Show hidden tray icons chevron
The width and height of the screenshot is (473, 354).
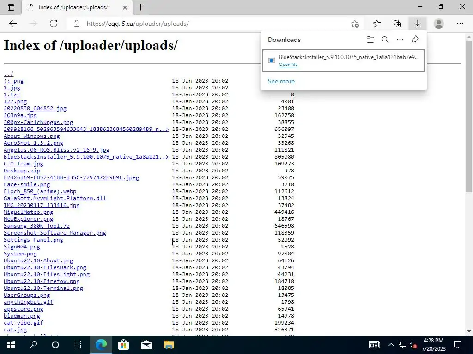click(x=391, y=345)
